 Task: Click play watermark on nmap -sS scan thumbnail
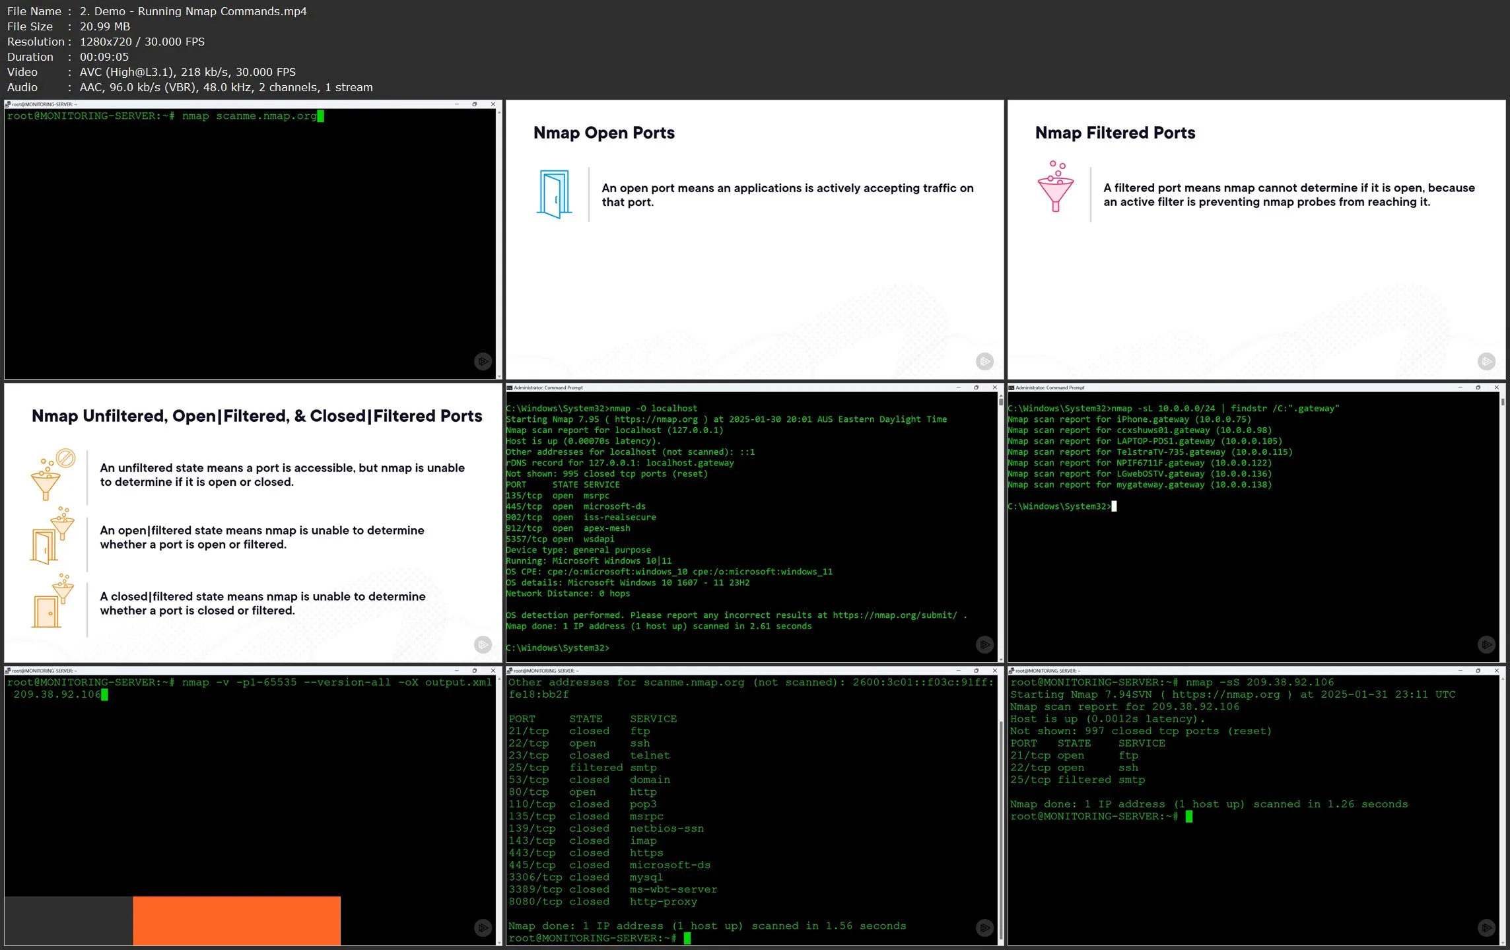point(1486,928)
